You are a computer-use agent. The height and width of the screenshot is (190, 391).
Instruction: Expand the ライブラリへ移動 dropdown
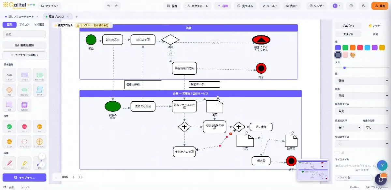coord(24,55)
